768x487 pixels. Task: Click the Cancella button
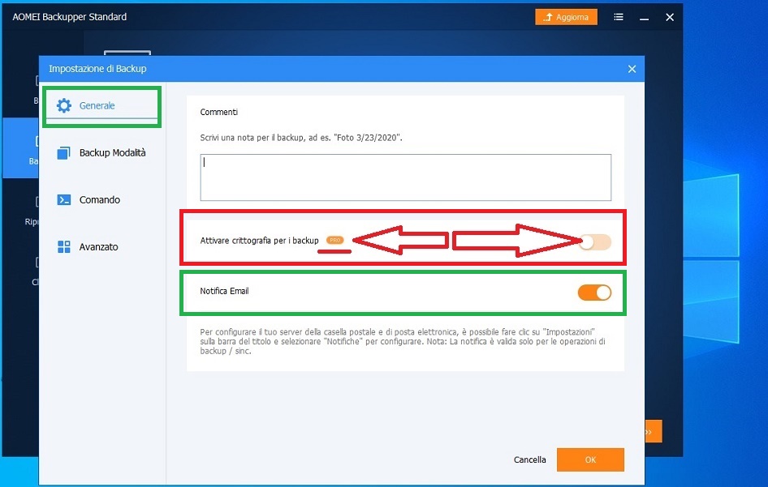pyautogui.click(x=529, y=459)
